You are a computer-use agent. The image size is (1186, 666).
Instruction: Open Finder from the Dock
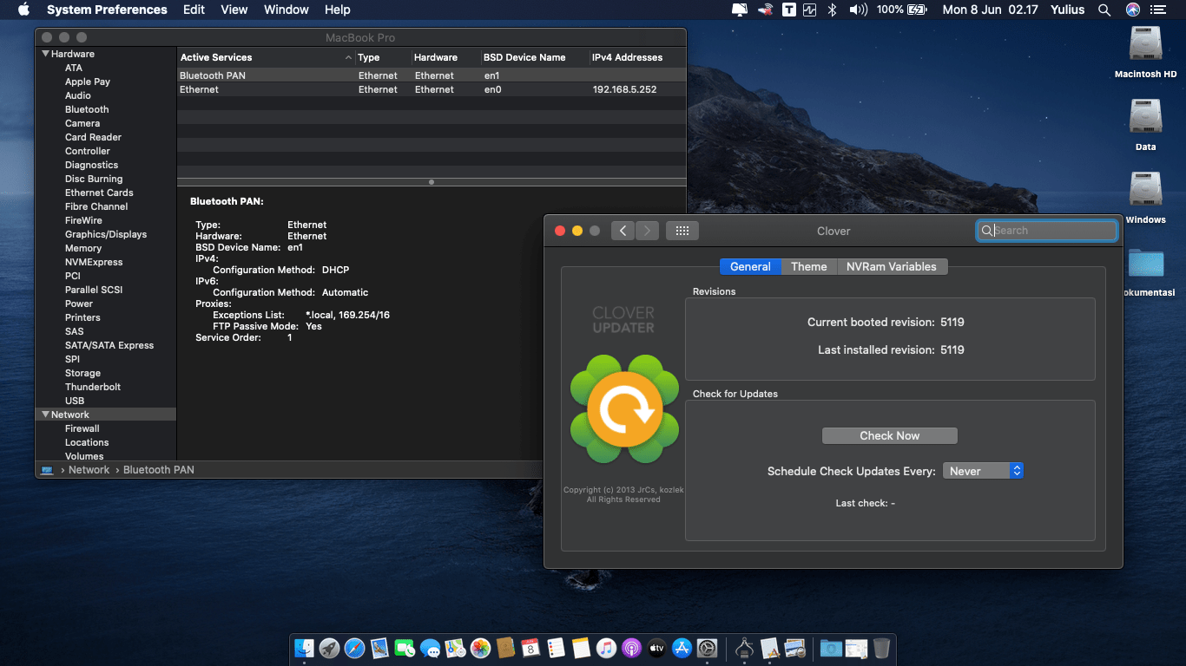pyautogui.click(x=304, y=648)
